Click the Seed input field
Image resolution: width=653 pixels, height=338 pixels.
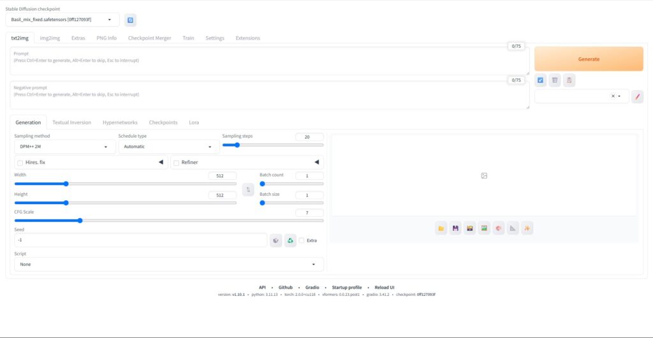pos(141,240)
